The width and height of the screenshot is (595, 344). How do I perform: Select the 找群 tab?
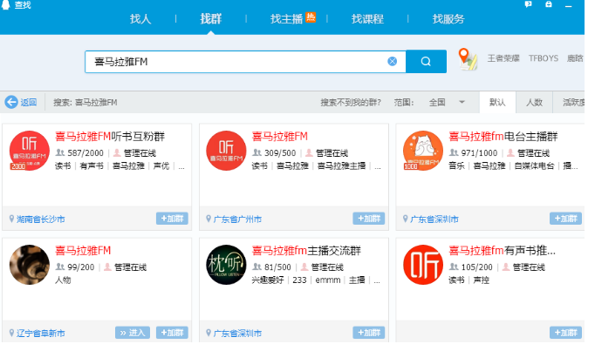click(211, 19)
